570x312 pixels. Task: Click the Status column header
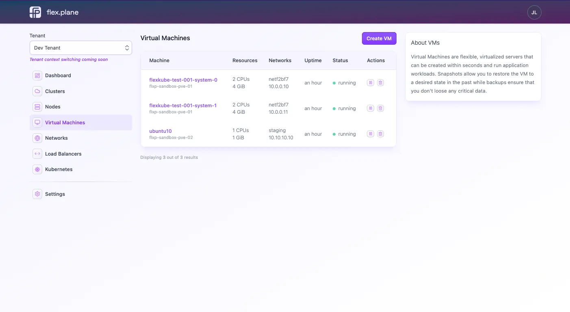point(340,61)
